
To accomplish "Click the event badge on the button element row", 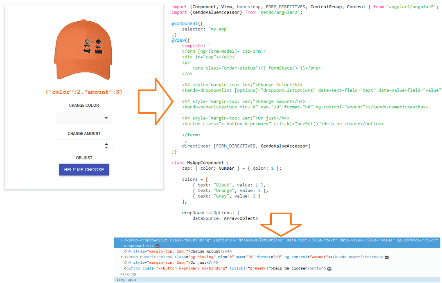I will click(x=329, y=269).
